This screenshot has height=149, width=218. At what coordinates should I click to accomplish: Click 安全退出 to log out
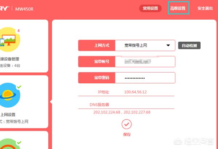click(x=205, y=8)
